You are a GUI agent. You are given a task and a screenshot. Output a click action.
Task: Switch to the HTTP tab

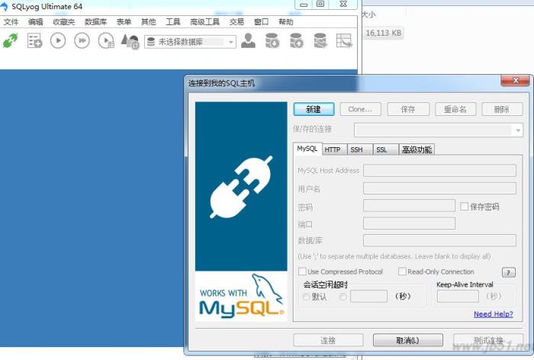click(x=333, y=149)
